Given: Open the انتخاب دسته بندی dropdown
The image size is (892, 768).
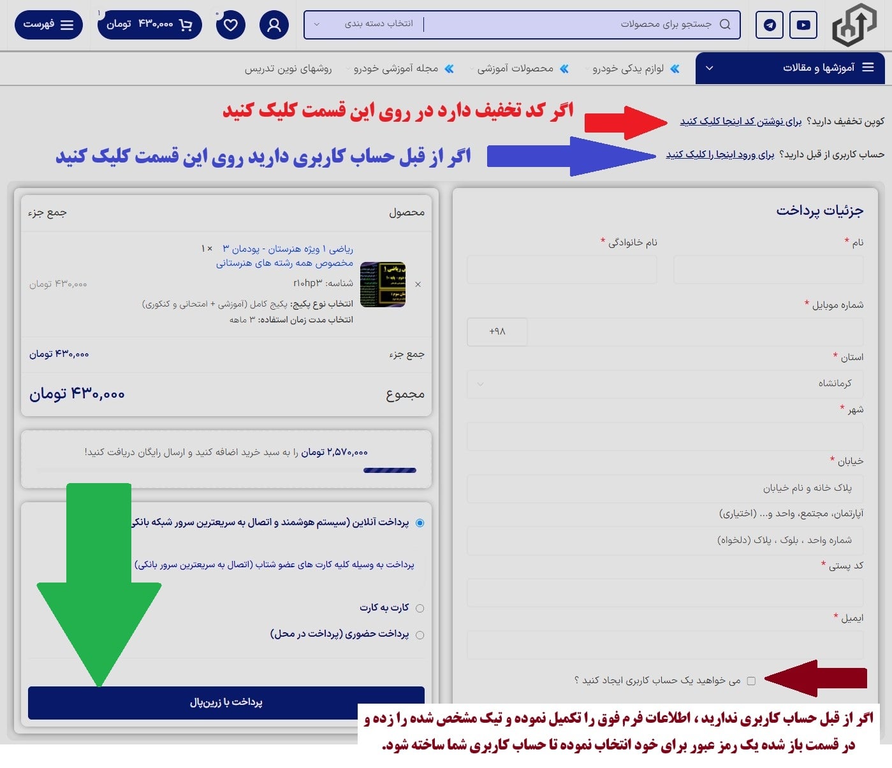Looking at the screenshot, I should click(365, 24).
